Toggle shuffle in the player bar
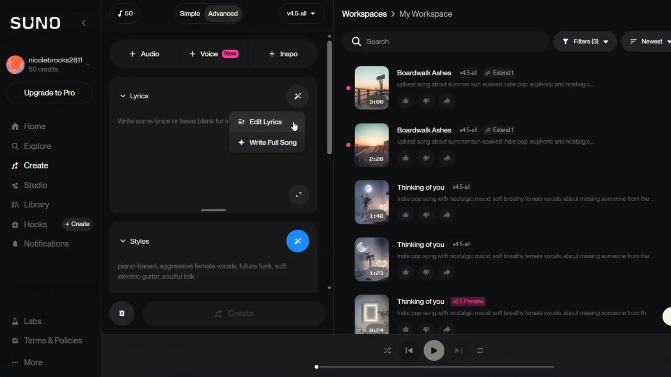 (x=388, y=351)
